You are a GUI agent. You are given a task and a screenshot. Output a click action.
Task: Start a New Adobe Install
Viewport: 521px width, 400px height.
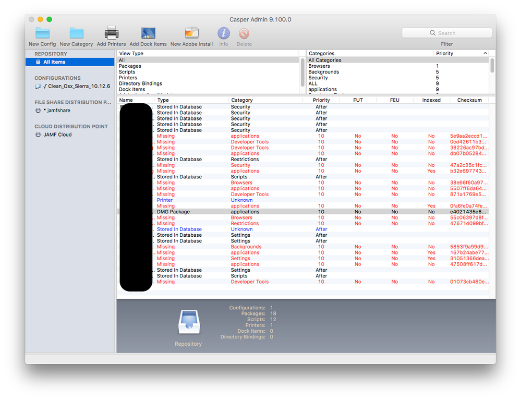tap(192, 37)
